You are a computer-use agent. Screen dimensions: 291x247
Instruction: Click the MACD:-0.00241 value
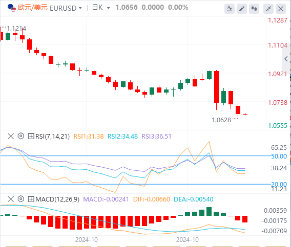(106, 199)
